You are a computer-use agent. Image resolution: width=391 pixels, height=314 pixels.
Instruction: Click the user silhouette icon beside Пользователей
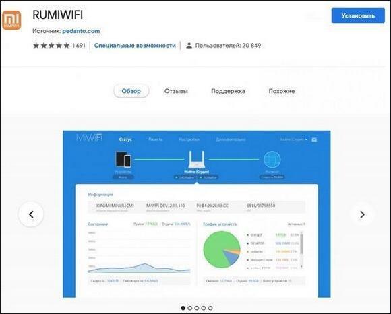pos(189,46)
